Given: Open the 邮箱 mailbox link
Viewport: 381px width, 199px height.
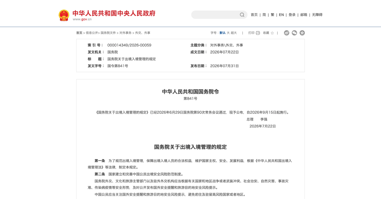Looking at the screenshot, I should pyautogui.click(x=304, y=15).
